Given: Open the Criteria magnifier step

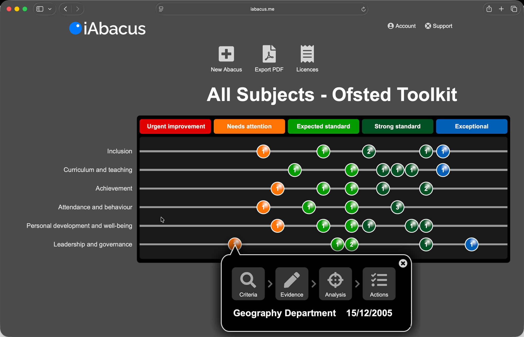Looking at the screenshot, I should (248, 284).
